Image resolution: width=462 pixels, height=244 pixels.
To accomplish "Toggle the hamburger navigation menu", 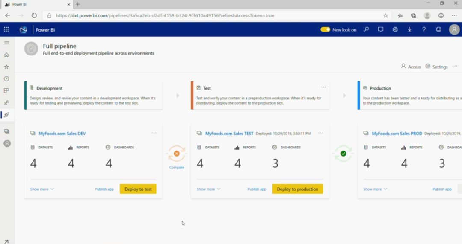I will pos(6,43).
